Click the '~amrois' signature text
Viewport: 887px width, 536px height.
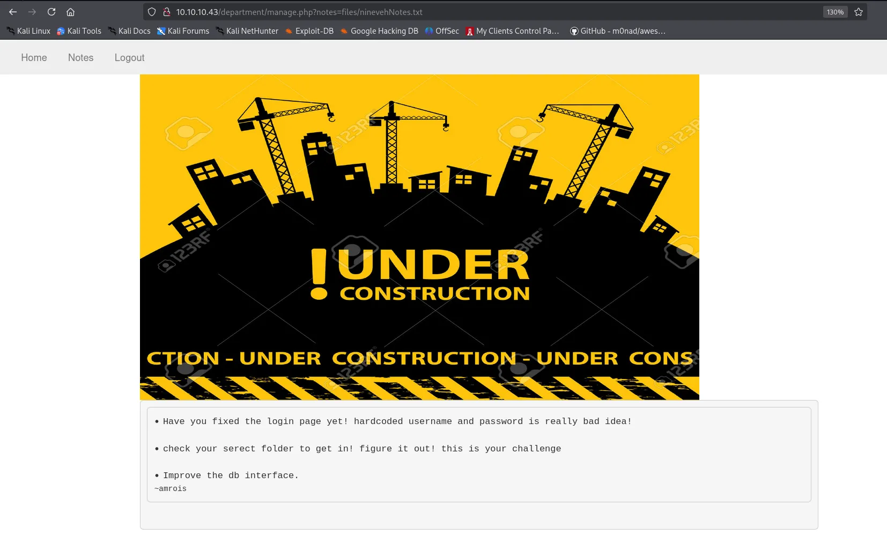(171, 489)
